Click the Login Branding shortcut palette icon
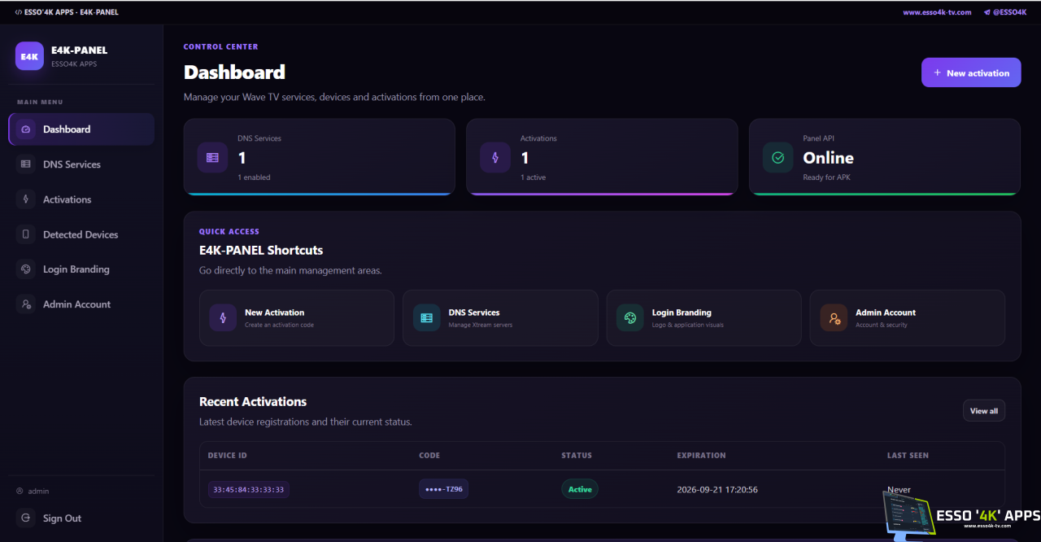This screenshot has width=1041, height=542. point(630,317)
